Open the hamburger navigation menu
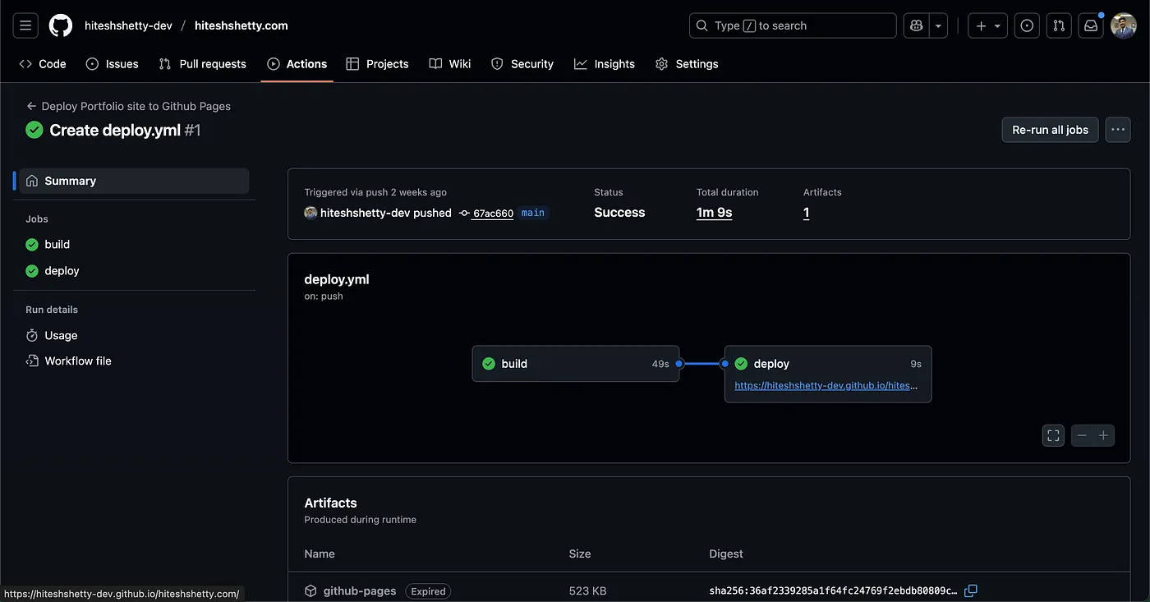 click(25, 25)
